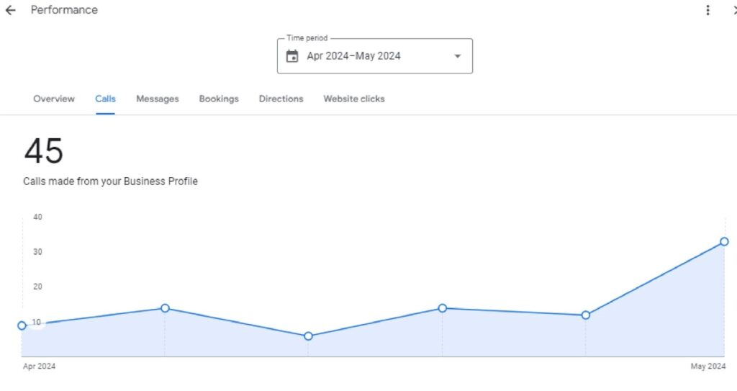Open the Website clicks tab
This screenshot has height=391, width=737.
pos(354,99)
